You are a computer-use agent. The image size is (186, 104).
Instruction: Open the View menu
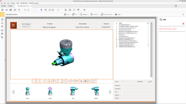8,3
